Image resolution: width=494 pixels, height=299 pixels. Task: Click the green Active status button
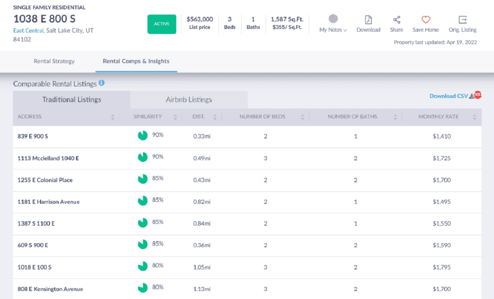click(x=162, y=24)
